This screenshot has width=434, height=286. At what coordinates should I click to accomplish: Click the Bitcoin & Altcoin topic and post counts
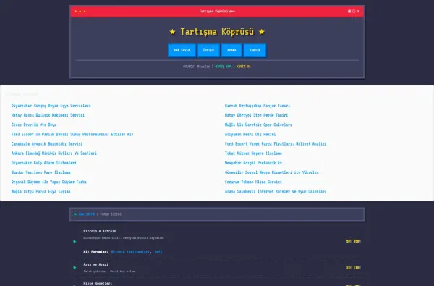click(354, 241)
